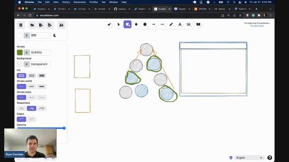Click the opacity slider handle

[64, 128]
